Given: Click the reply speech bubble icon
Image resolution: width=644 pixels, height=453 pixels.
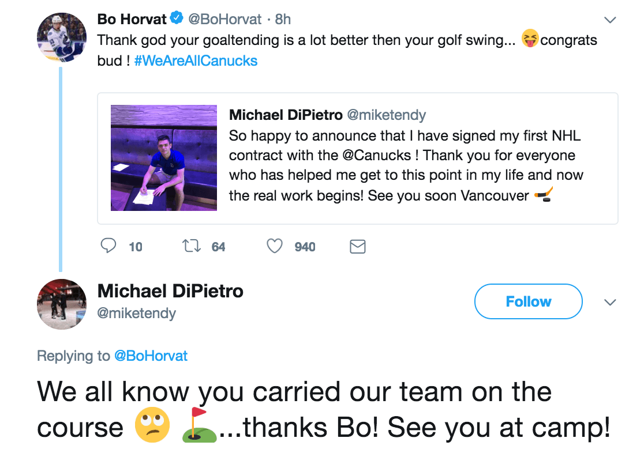Looking at the screenshot, I should tap(109, 247).
